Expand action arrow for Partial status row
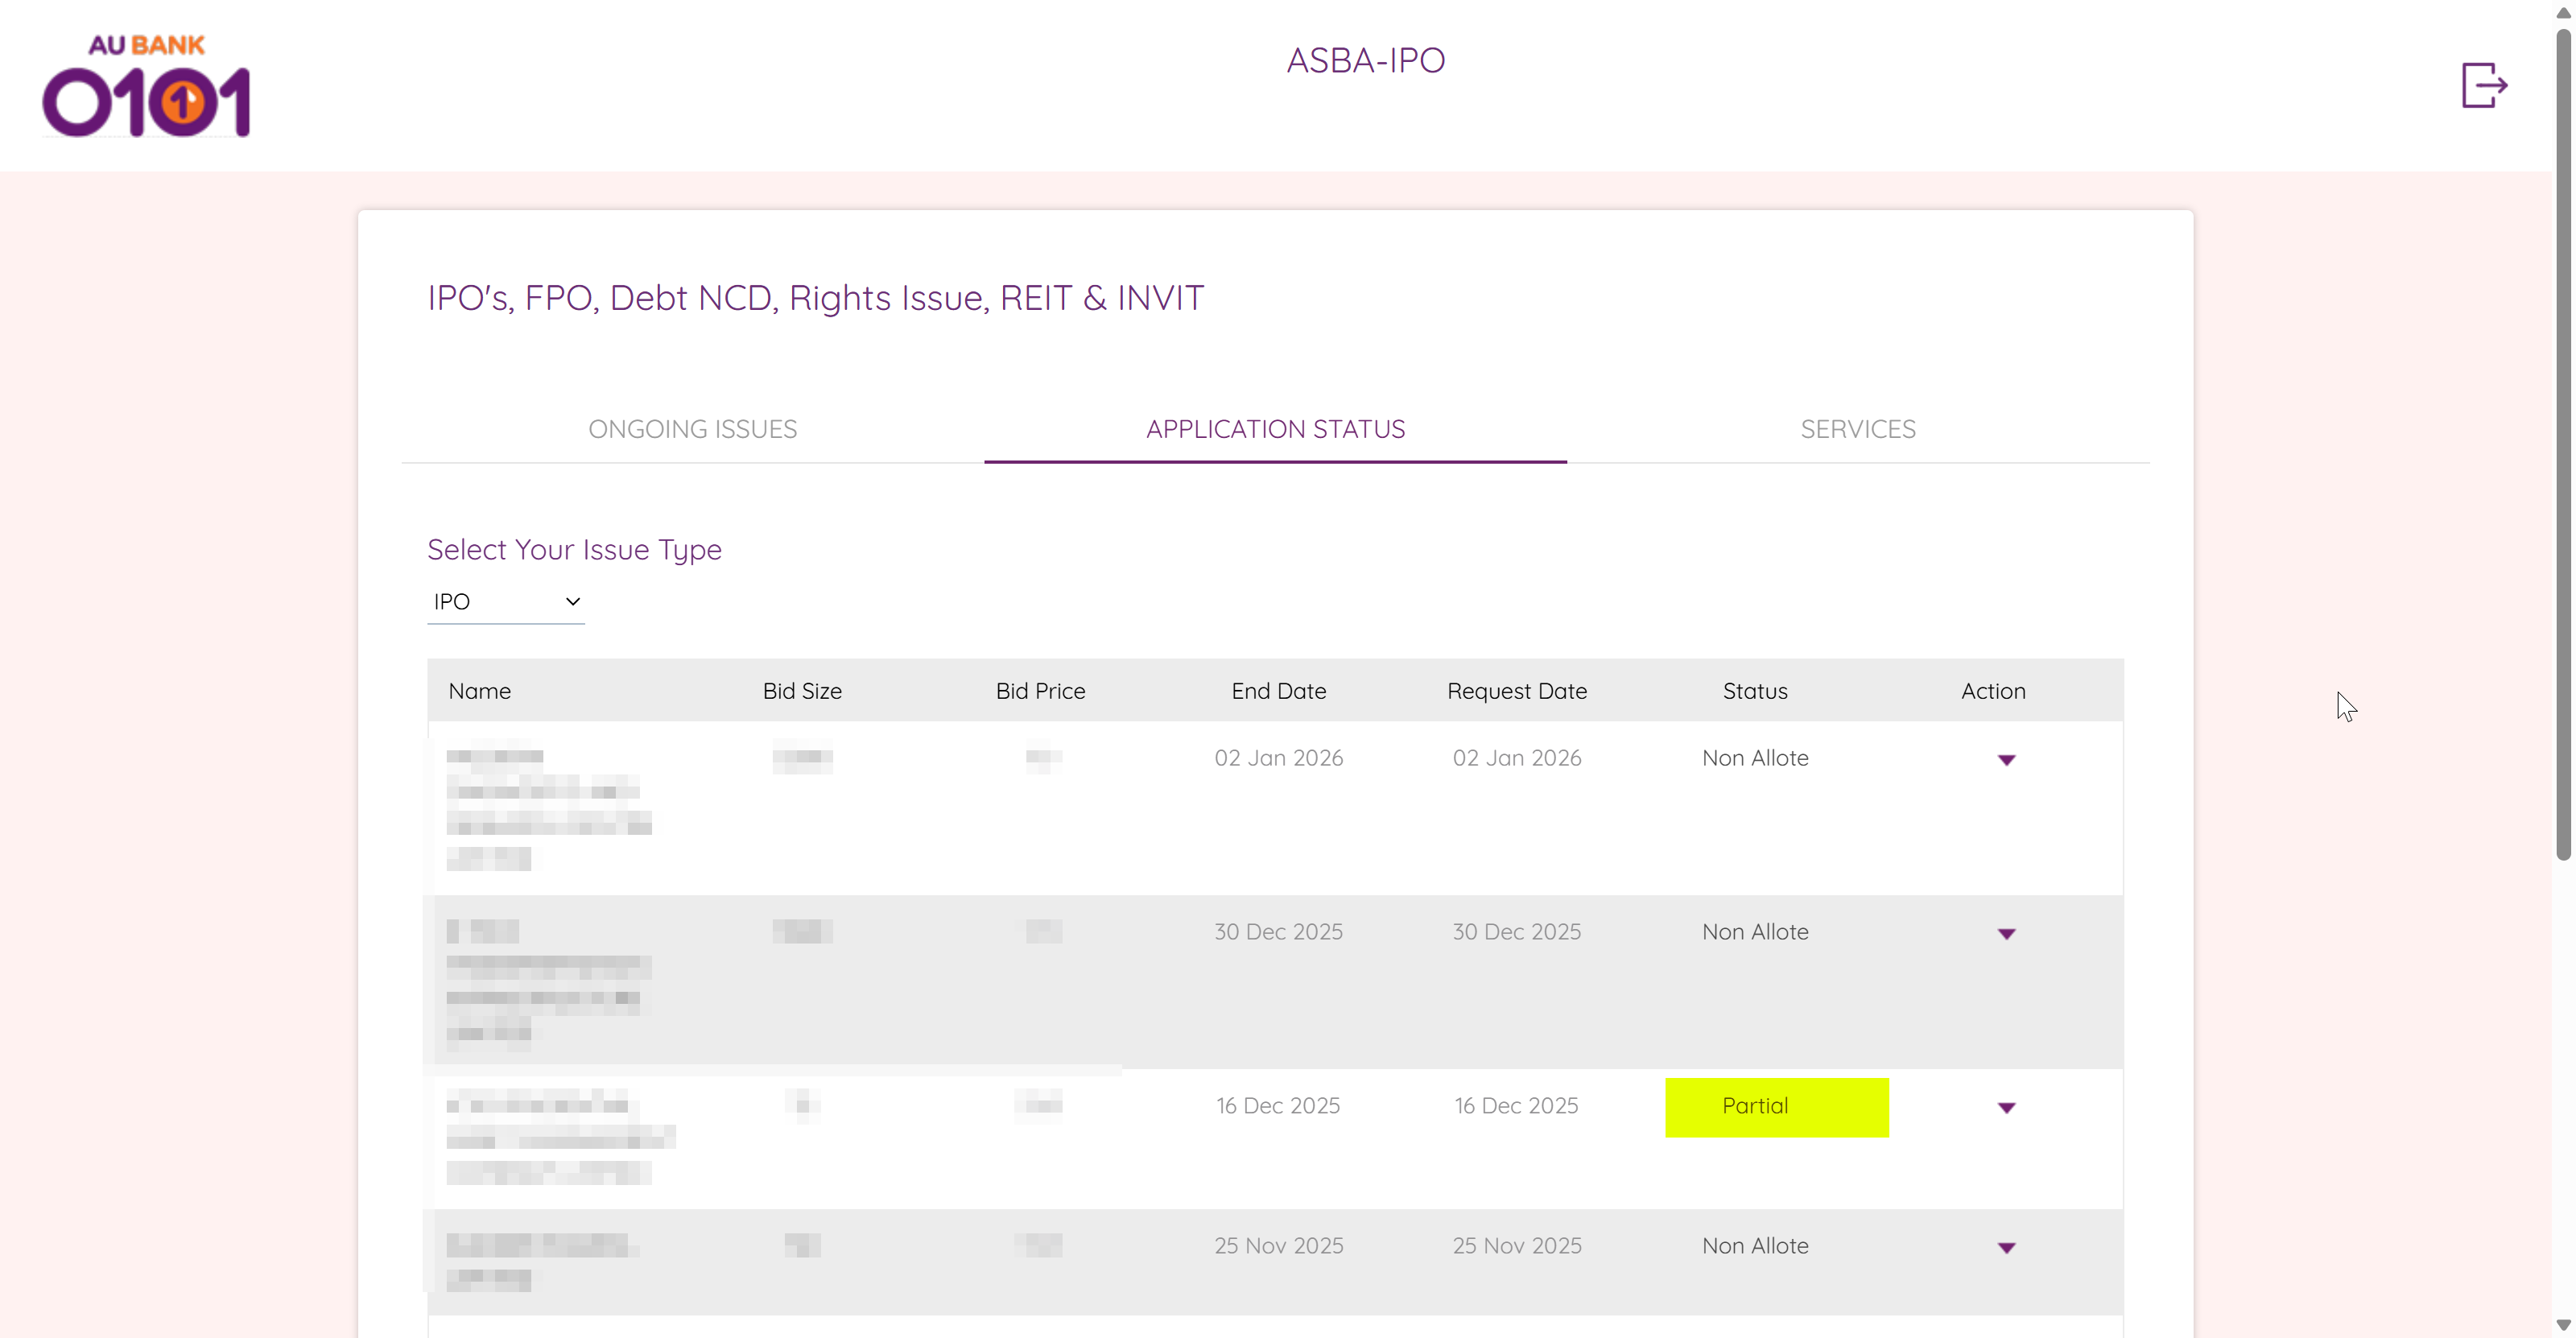This screenshot has height=1338, width=2576. [2006, 1108]
